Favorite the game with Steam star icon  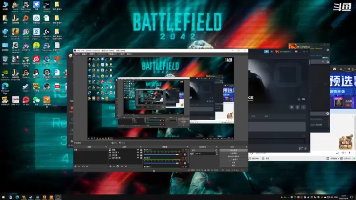click(303, 107)
